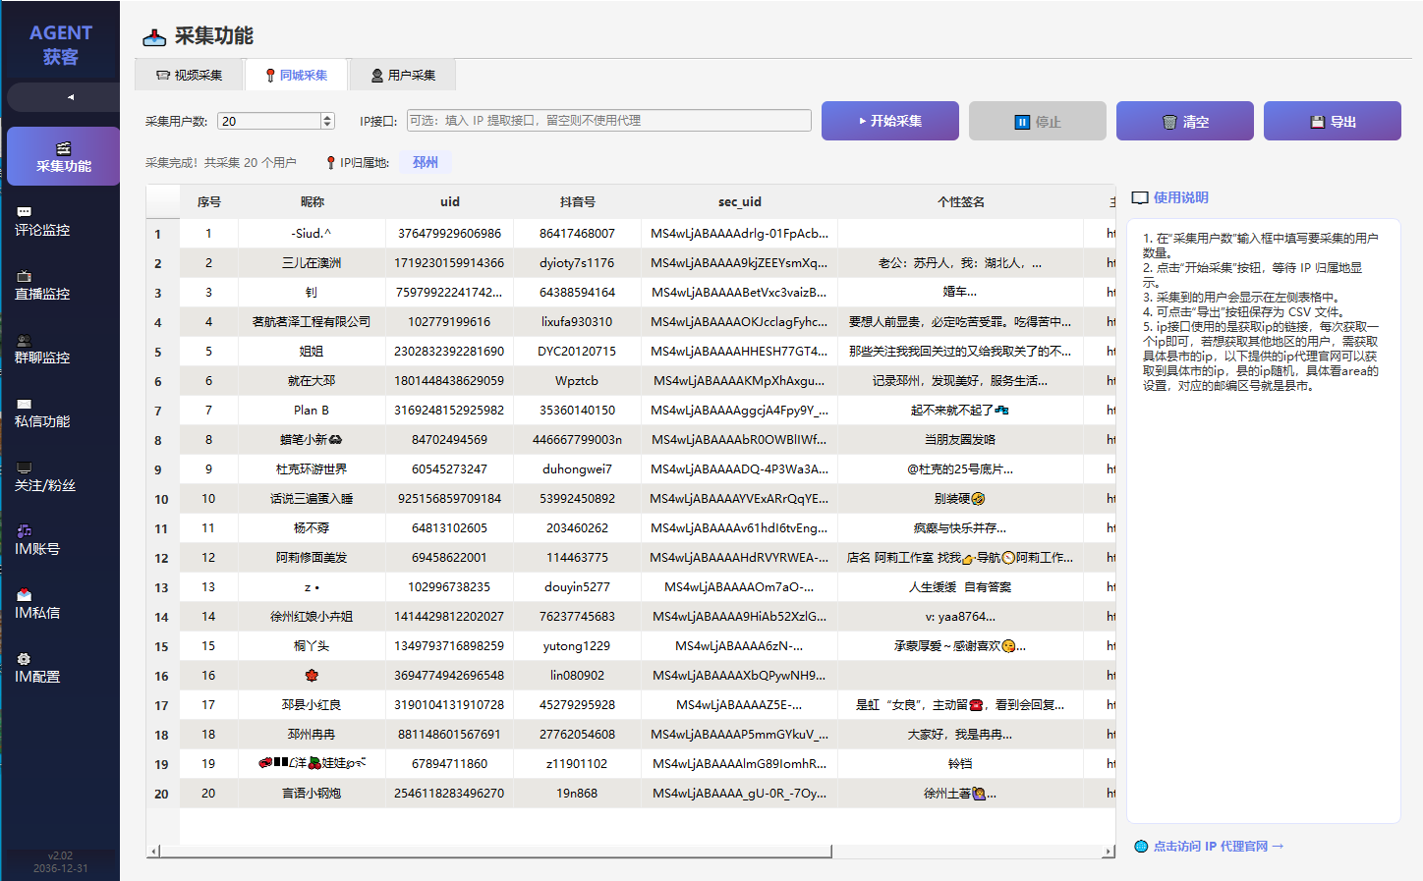1423x881 pixels.
Task: Switch to the 视频采集 tab
Action: click(x=190, y=75)
